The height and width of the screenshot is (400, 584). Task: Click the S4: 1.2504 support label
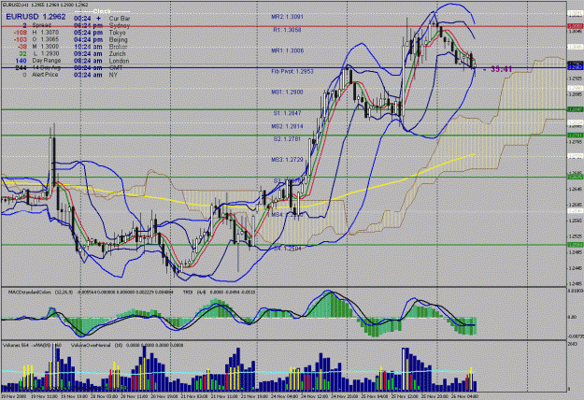pyautogui.click(x=287, y=249)
